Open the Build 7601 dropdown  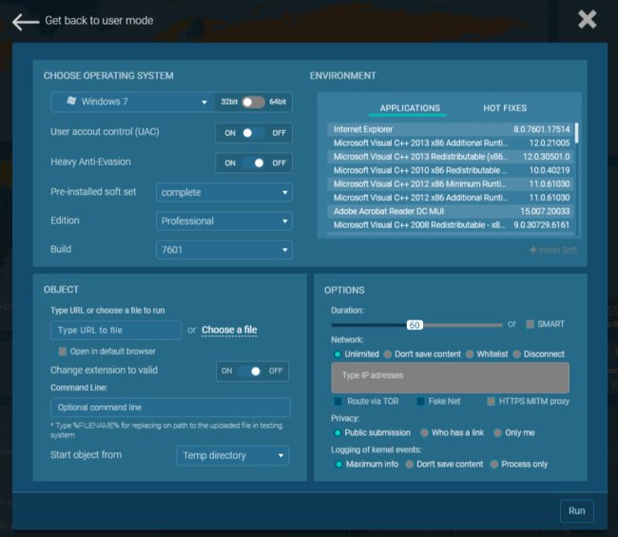[x=223, y=250]
